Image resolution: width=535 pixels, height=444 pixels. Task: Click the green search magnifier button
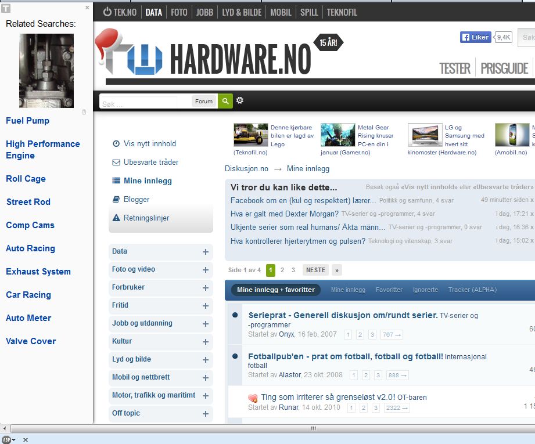(x=225, y=101)
